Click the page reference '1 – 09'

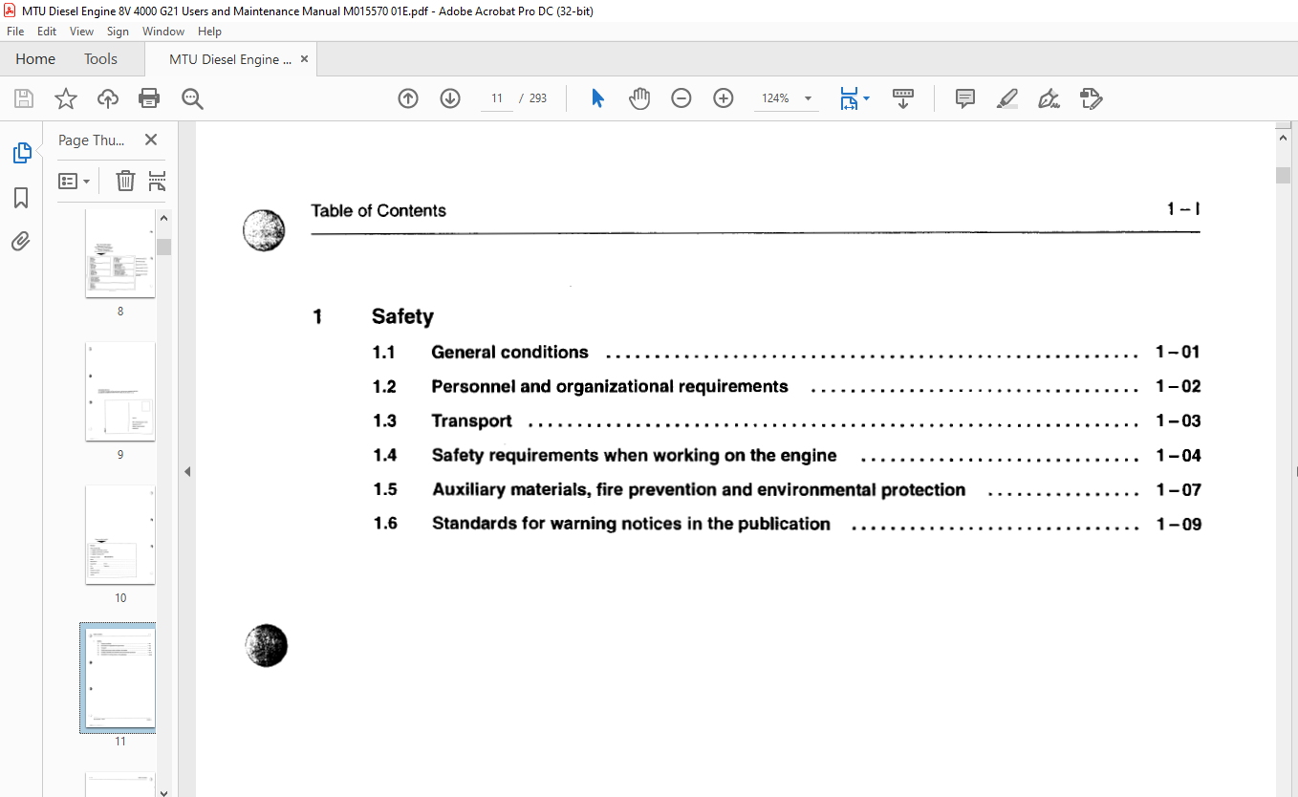1179,524
